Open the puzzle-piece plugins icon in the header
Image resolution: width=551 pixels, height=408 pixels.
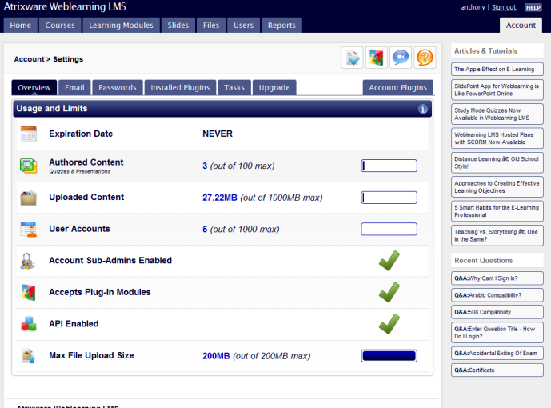click(x=377, y=58)
